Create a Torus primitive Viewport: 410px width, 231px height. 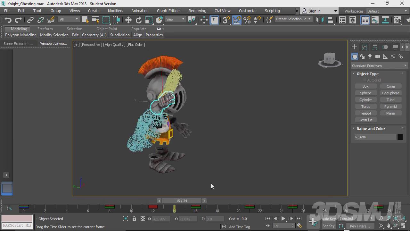[x=365, y=107]
